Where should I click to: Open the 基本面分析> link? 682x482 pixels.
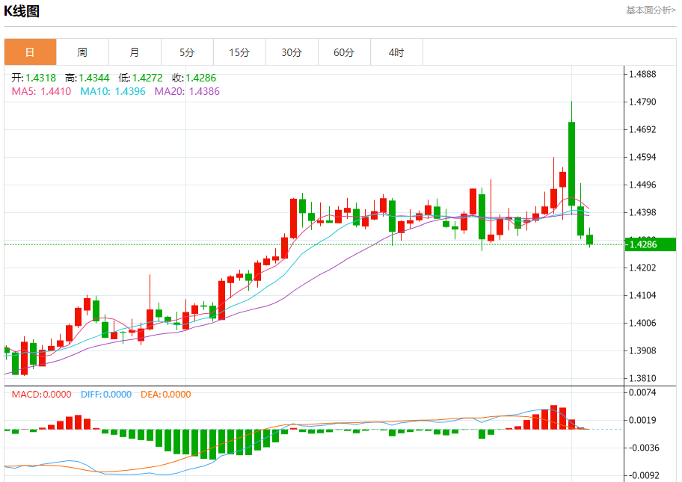pyautogui.click(x=651, y=10)
